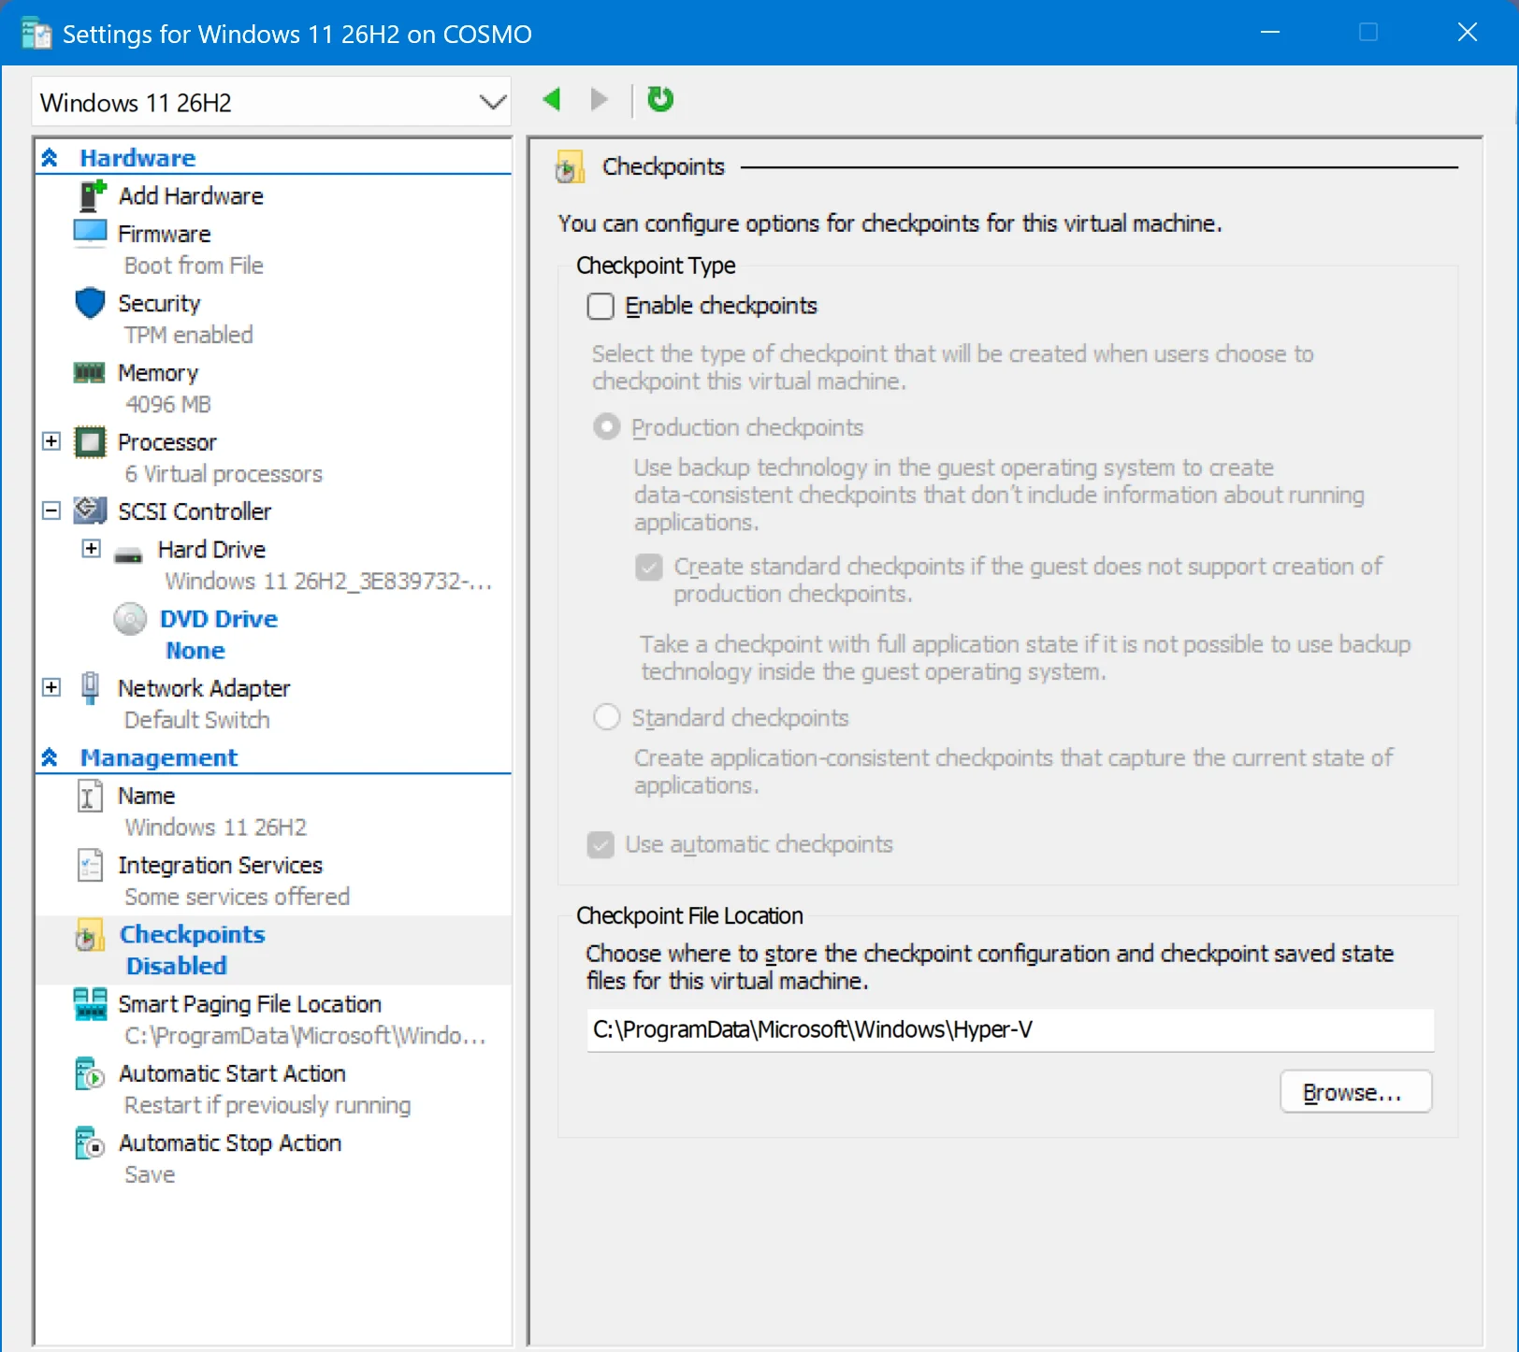Image resolution: width=1519 pixels, height=1352 pixels.
Task: Click the Add Hardware icon
Action: pos(92,195)
